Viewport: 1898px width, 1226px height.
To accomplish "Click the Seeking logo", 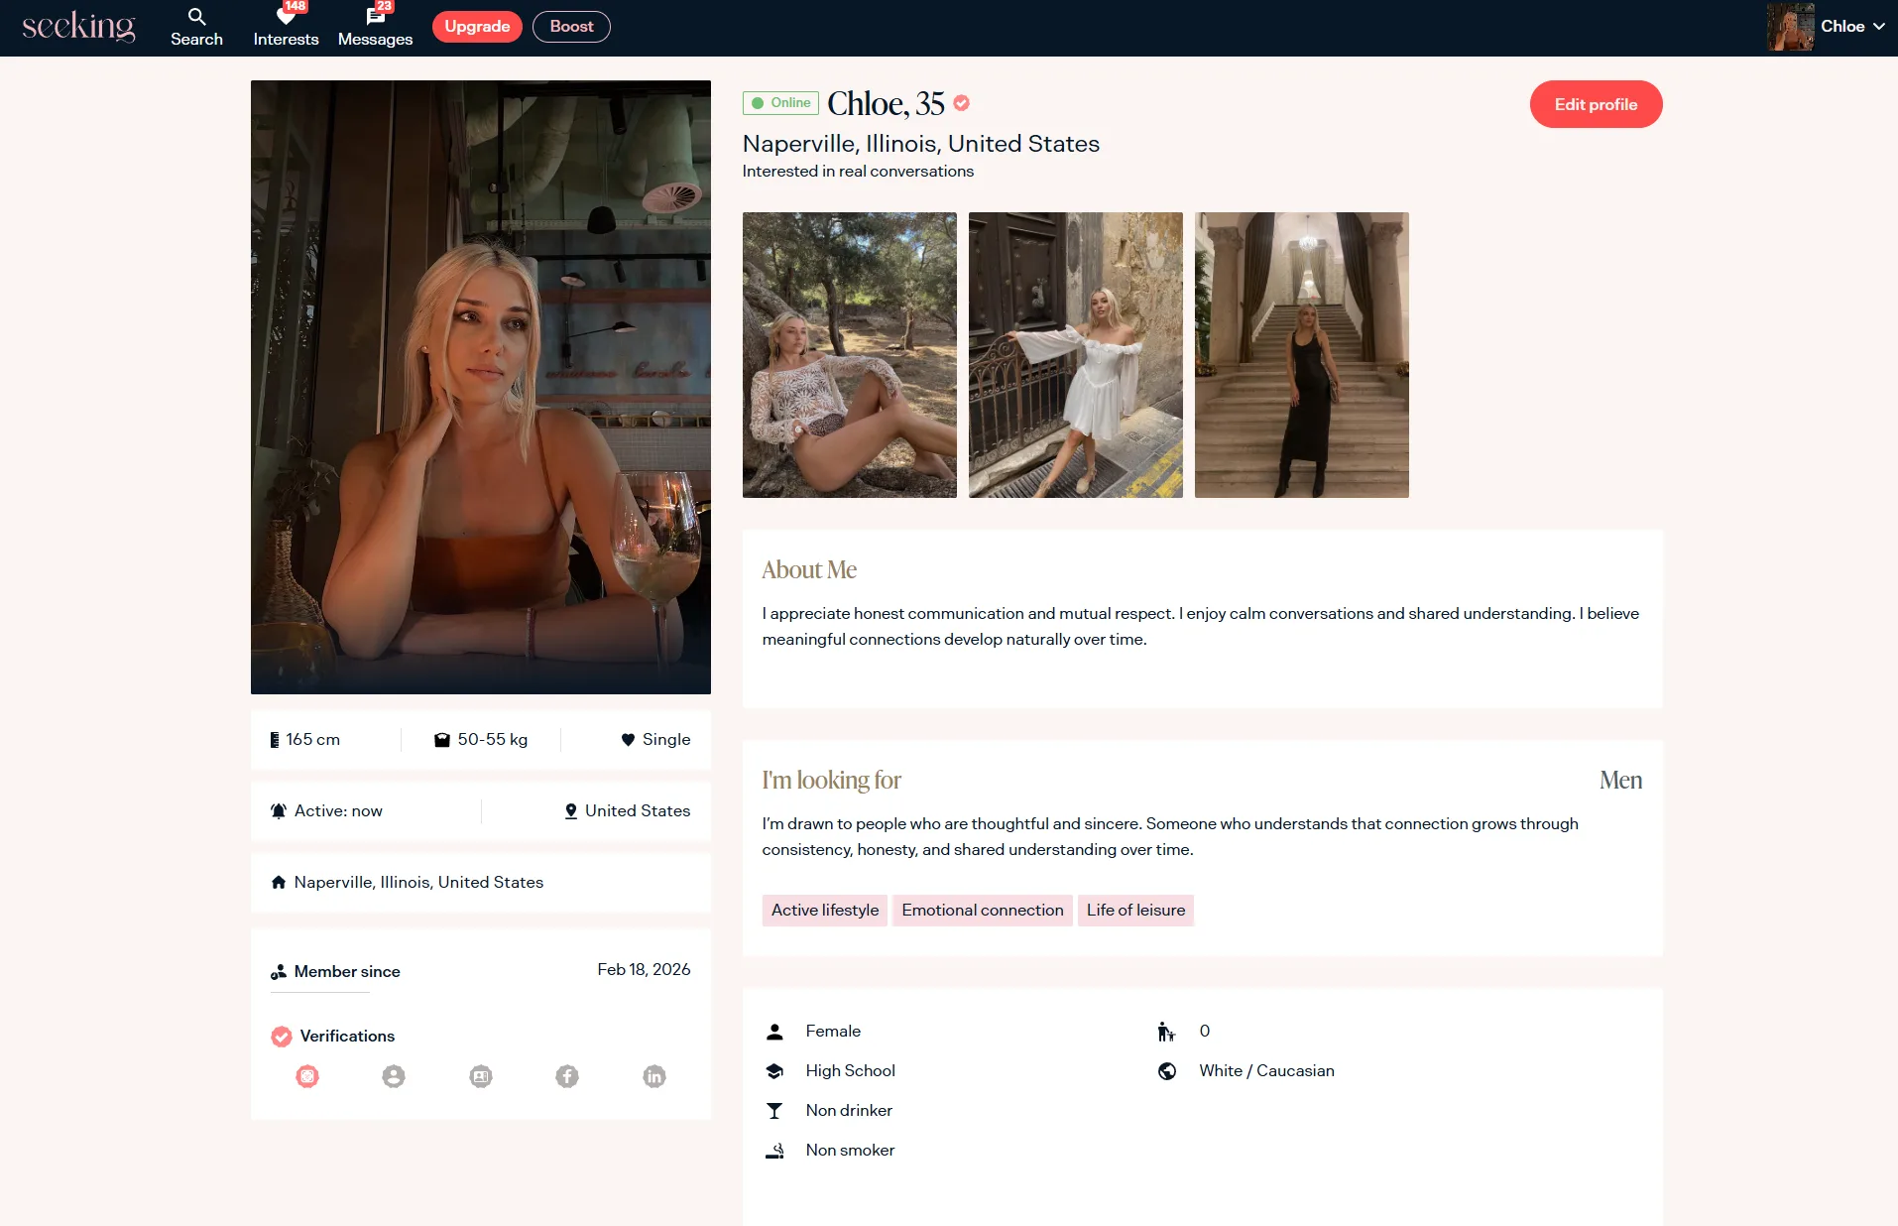I will [78, 27].
